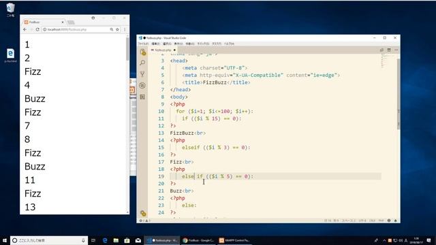436x245 pixels.
Task: Open the Action Center notification icon
Action: pos(429,240)
